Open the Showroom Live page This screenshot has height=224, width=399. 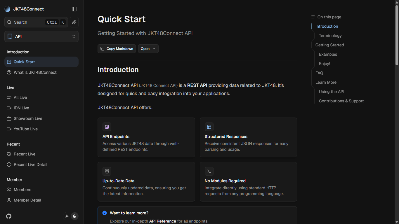tap(41, 118)
